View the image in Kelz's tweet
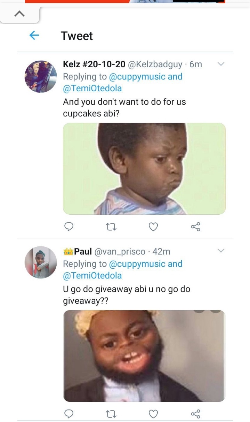 point(144,169)
